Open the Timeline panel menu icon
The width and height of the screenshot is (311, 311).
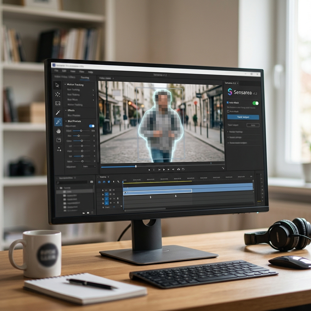click(x=108, y=177)
